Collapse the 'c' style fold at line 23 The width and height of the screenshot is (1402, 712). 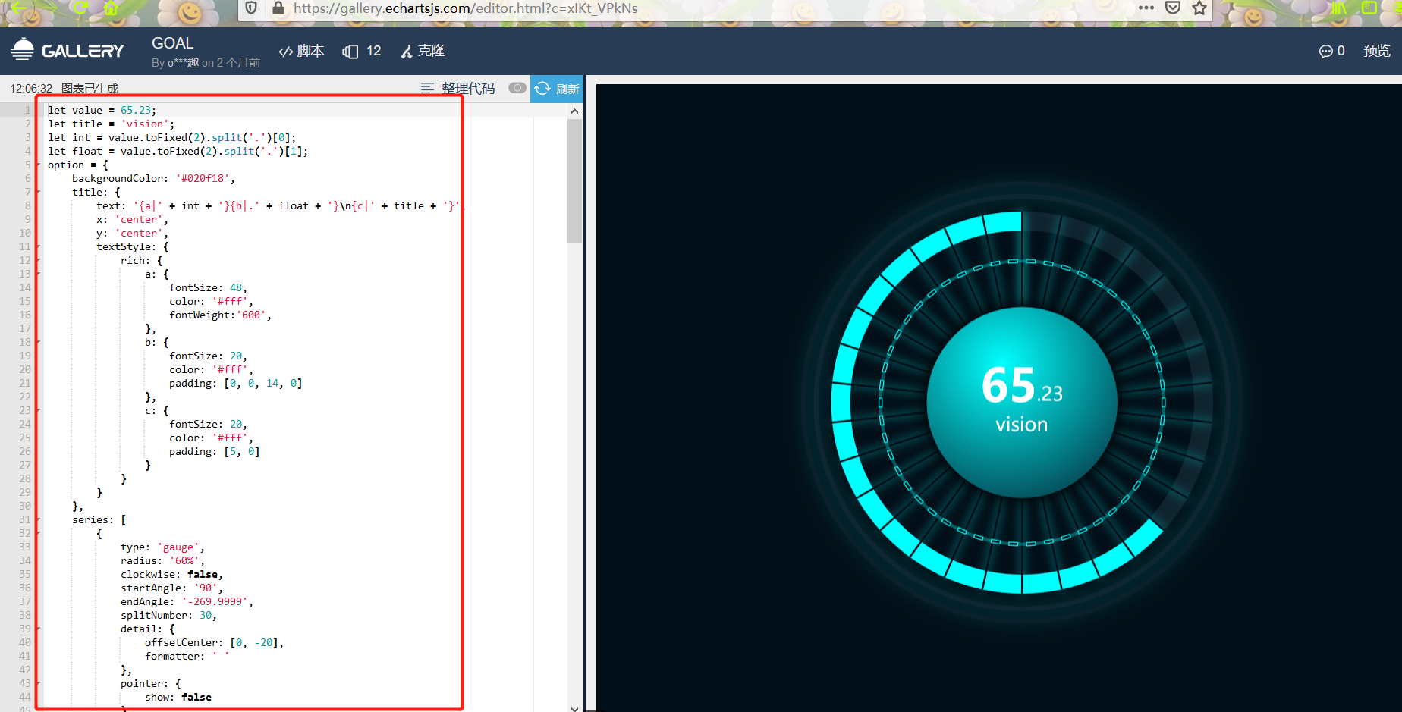coord(39,410)
